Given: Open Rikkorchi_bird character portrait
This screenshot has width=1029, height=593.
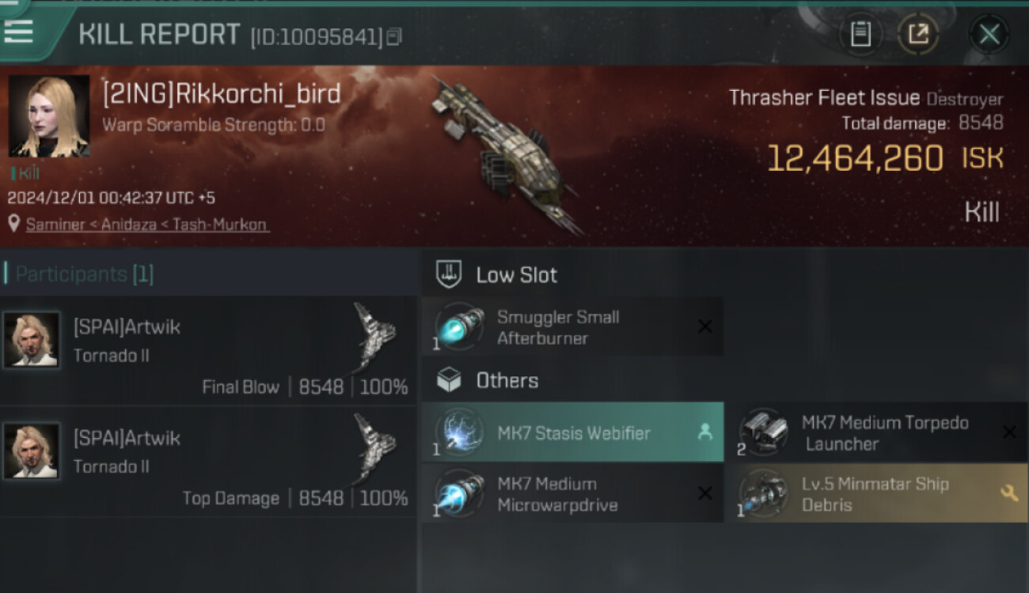Looking at the screenshot, I should [49, 116].
